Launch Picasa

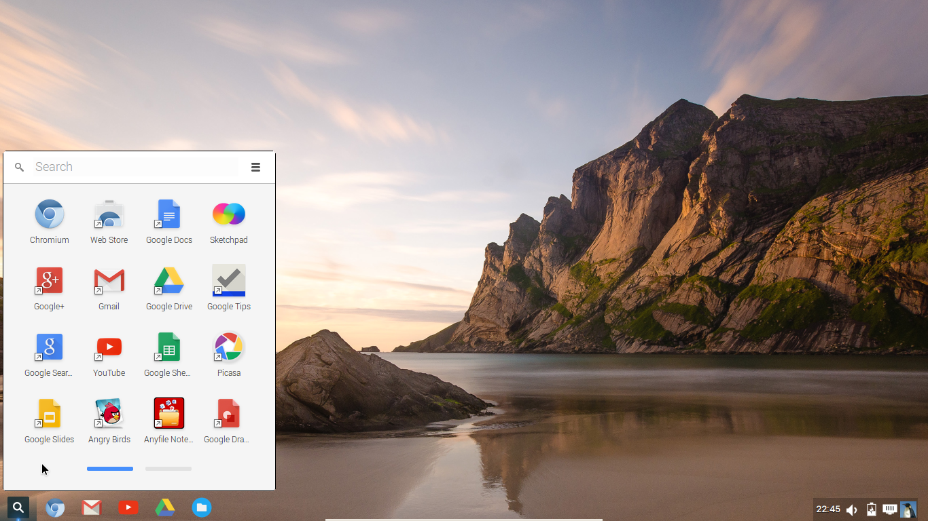tap(228, 347)
